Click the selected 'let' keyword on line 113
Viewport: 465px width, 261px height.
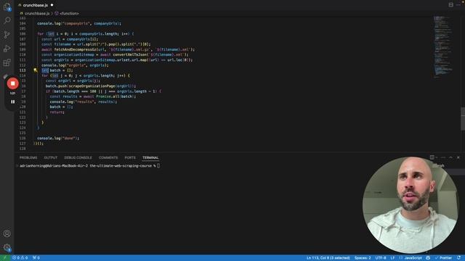(45, 70)
